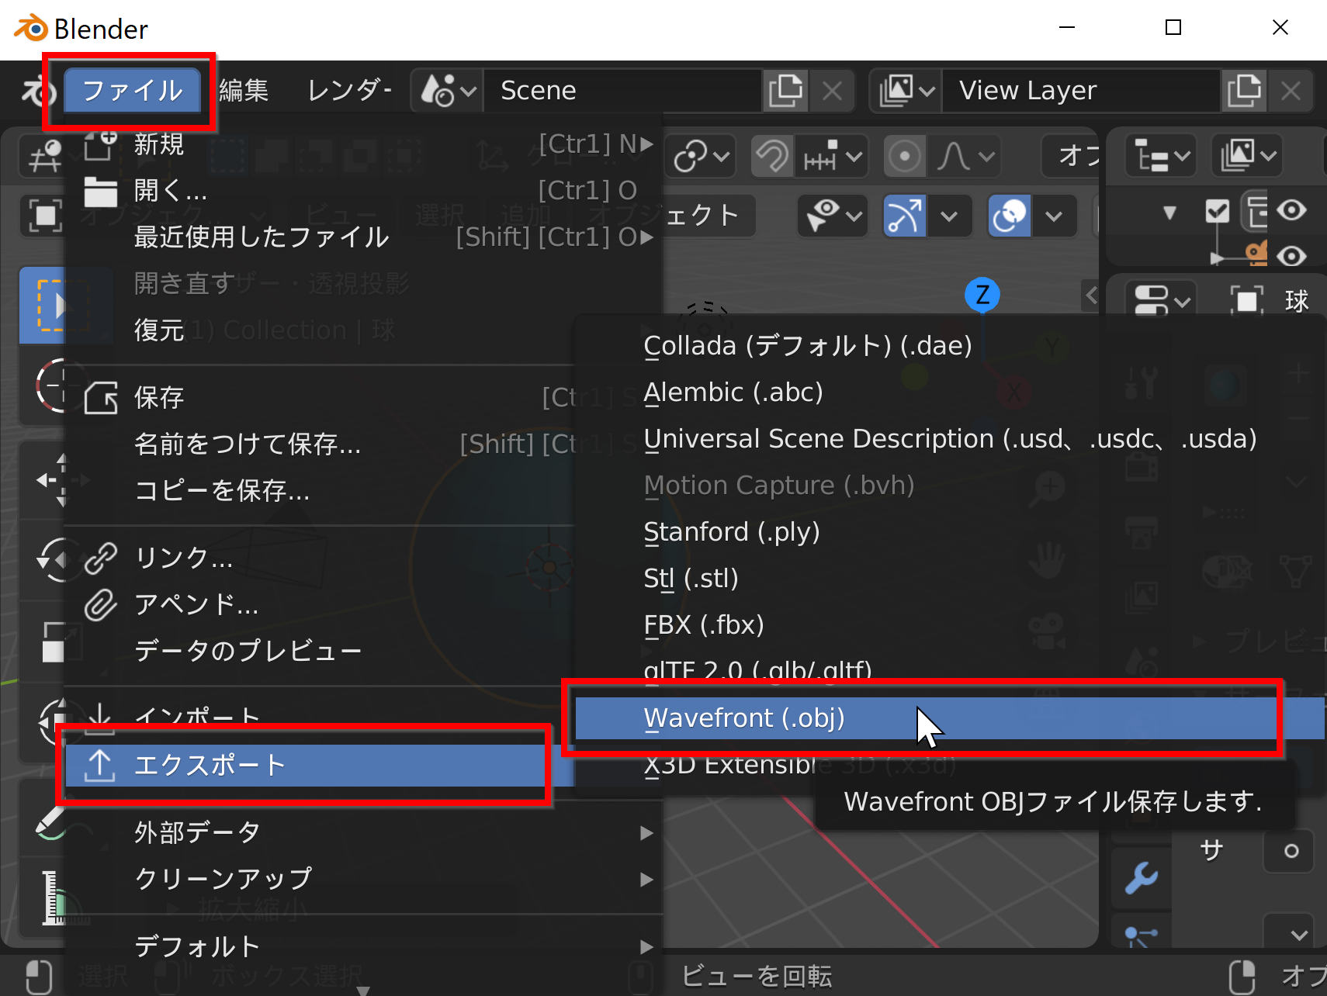Open outliner editor type dropdown
This screenshot has height=996, width=1327.
pos(1162,157)
